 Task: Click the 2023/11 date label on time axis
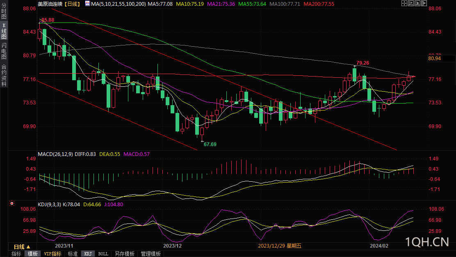coord(64,246)
